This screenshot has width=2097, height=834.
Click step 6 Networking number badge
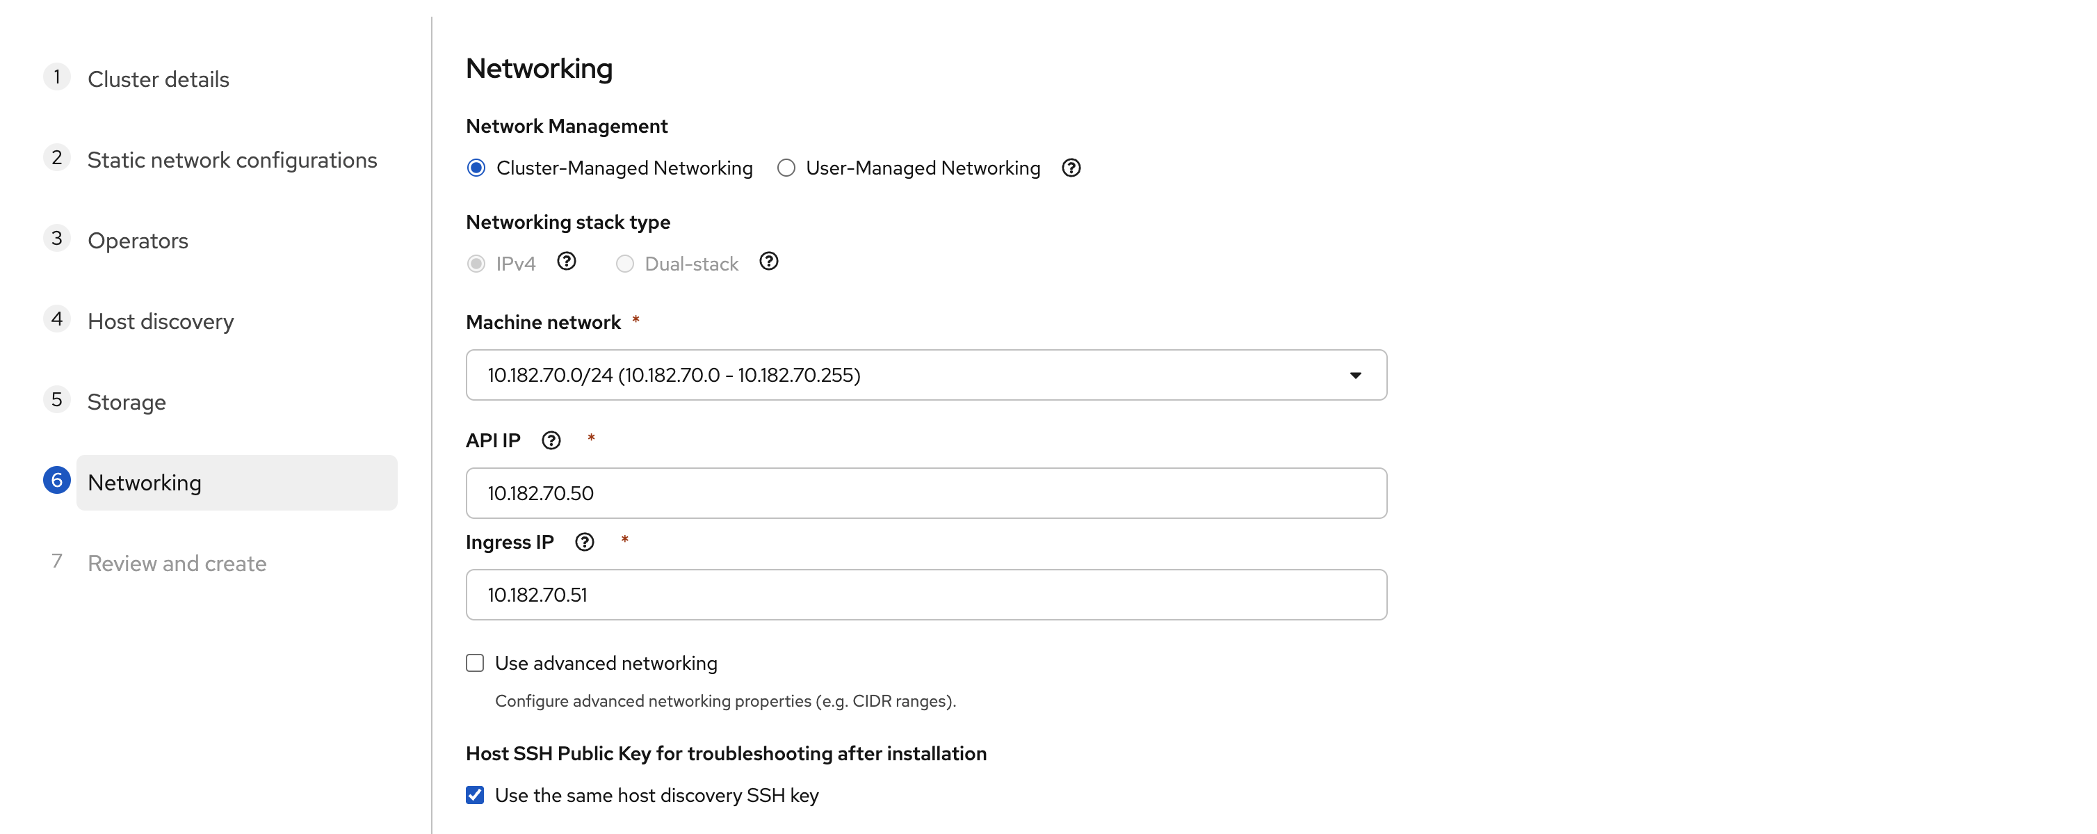point(57,481)
